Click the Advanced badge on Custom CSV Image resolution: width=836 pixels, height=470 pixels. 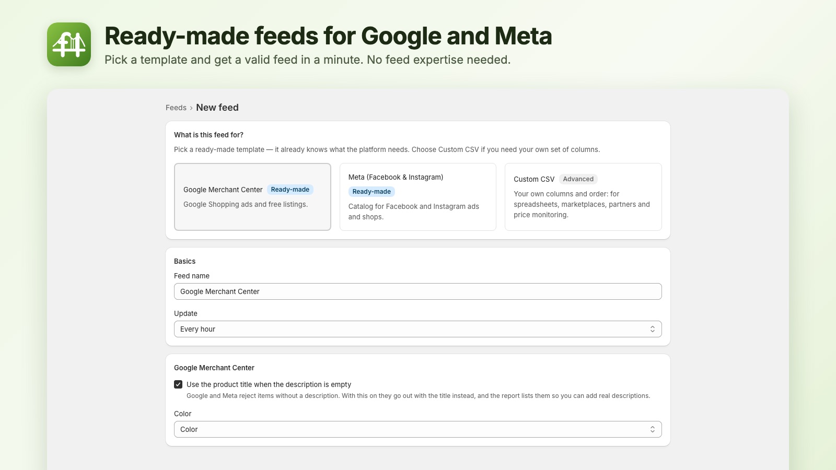pos(578,179)
